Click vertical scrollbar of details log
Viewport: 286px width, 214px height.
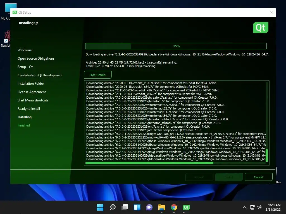[267, 155]
